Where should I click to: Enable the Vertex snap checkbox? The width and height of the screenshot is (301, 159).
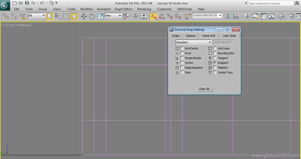pos(182,63)
